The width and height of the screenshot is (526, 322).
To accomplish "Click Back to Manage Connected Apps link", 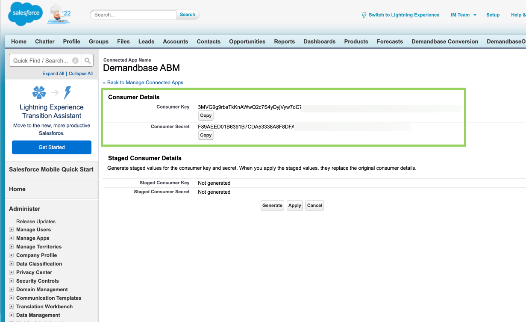I will (143, 83).
